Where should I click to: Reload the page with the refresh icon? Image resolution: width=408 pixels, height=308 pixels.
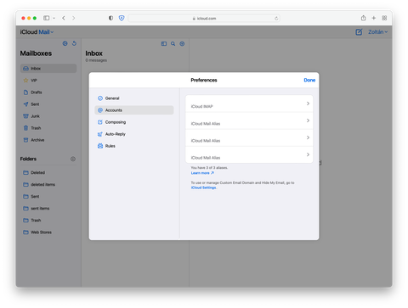276,19
